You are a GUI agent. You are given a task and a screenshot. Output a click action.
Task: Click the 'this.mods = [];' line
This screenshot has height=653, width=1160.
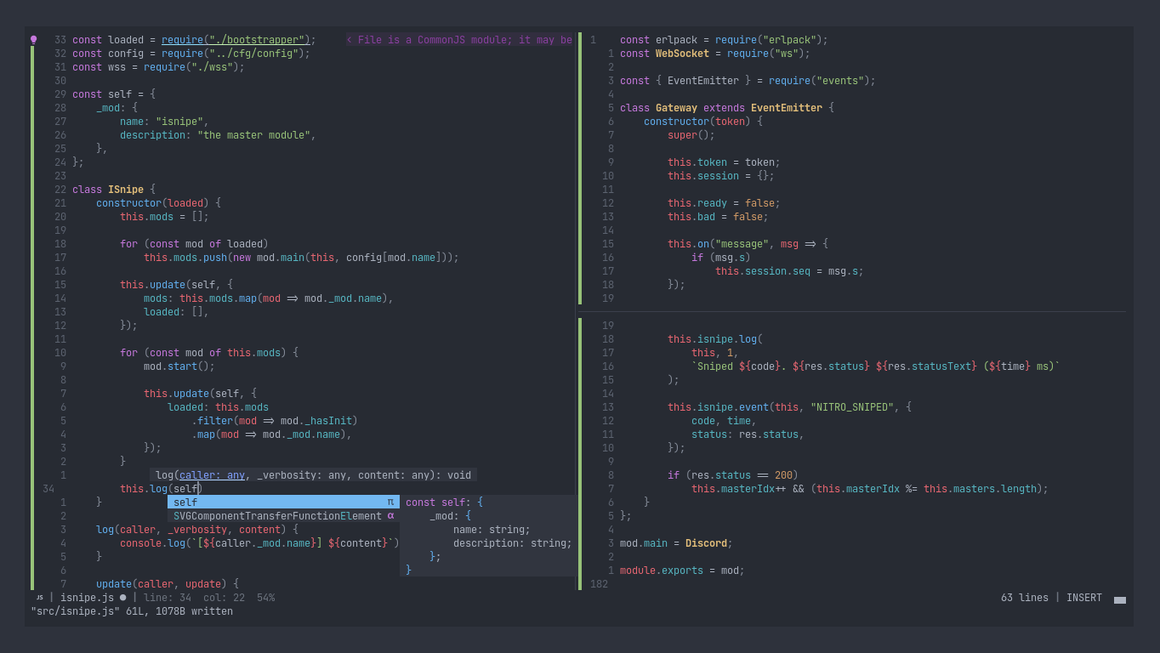pos(164,216)
